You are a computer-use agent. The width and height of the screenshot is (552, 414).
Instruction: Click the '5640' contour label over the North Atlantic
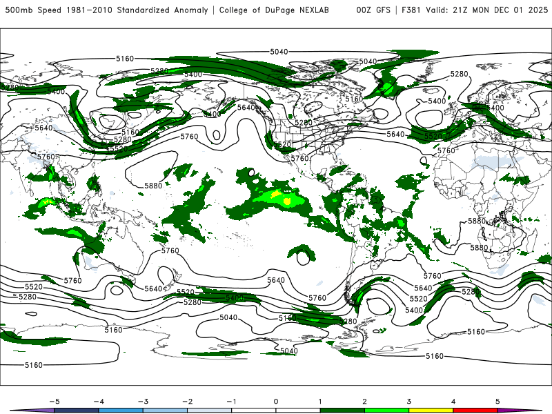click(x=395, y=134)
